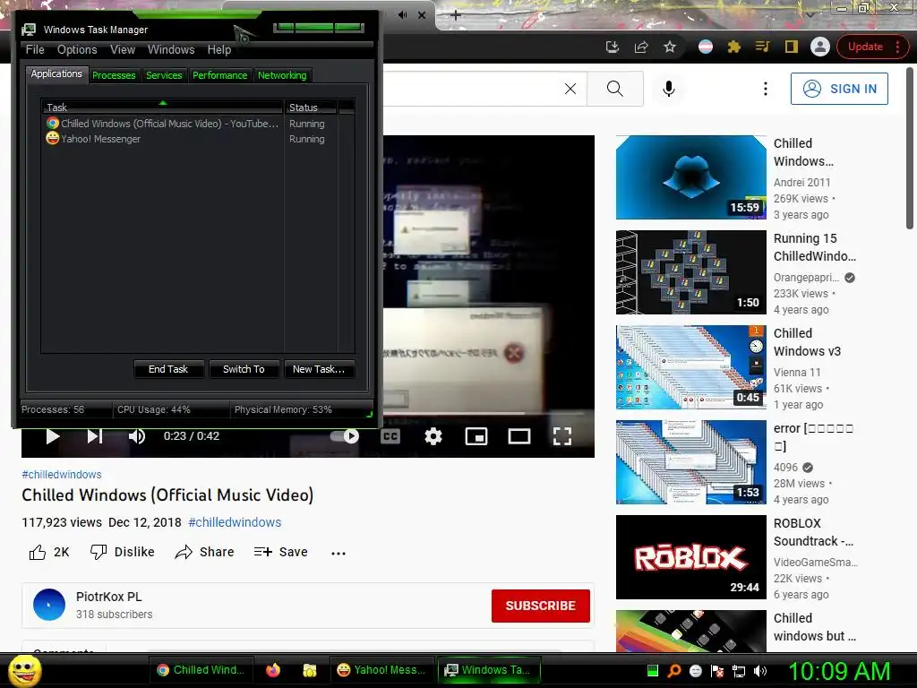Search YouTube with voice microphone
Viewport: 917px width, 688px height.
(x=669, y=89)
